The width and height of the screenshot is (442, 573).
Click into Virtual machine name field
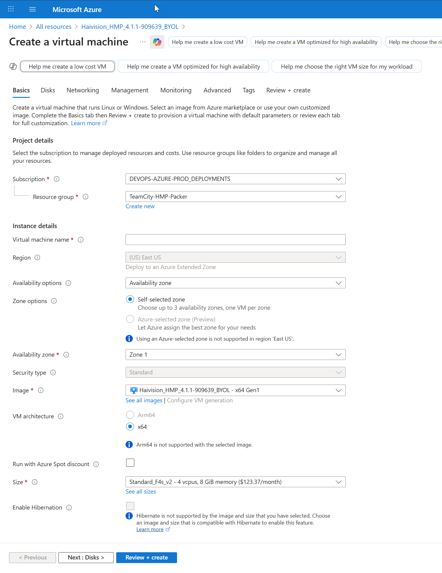[x=235, y=240]
